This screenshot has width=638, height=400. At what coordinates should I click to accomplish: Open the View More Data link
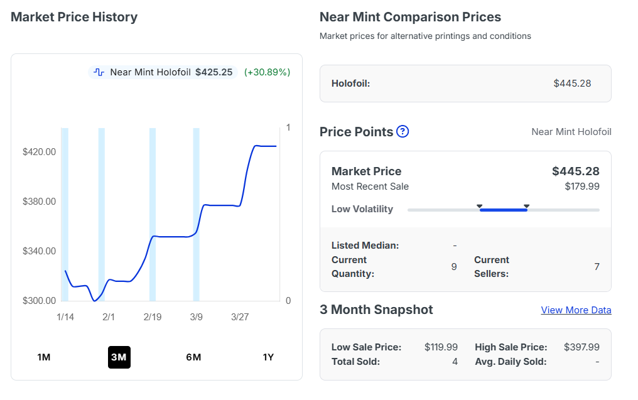576,310
